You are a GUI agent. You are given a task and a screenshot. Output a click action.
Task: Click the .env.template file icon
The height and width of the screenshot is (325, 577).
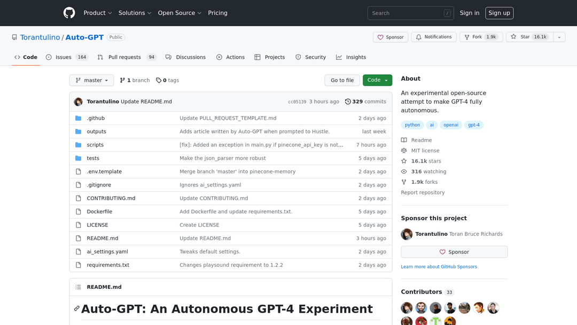click(x=79, y=172)
